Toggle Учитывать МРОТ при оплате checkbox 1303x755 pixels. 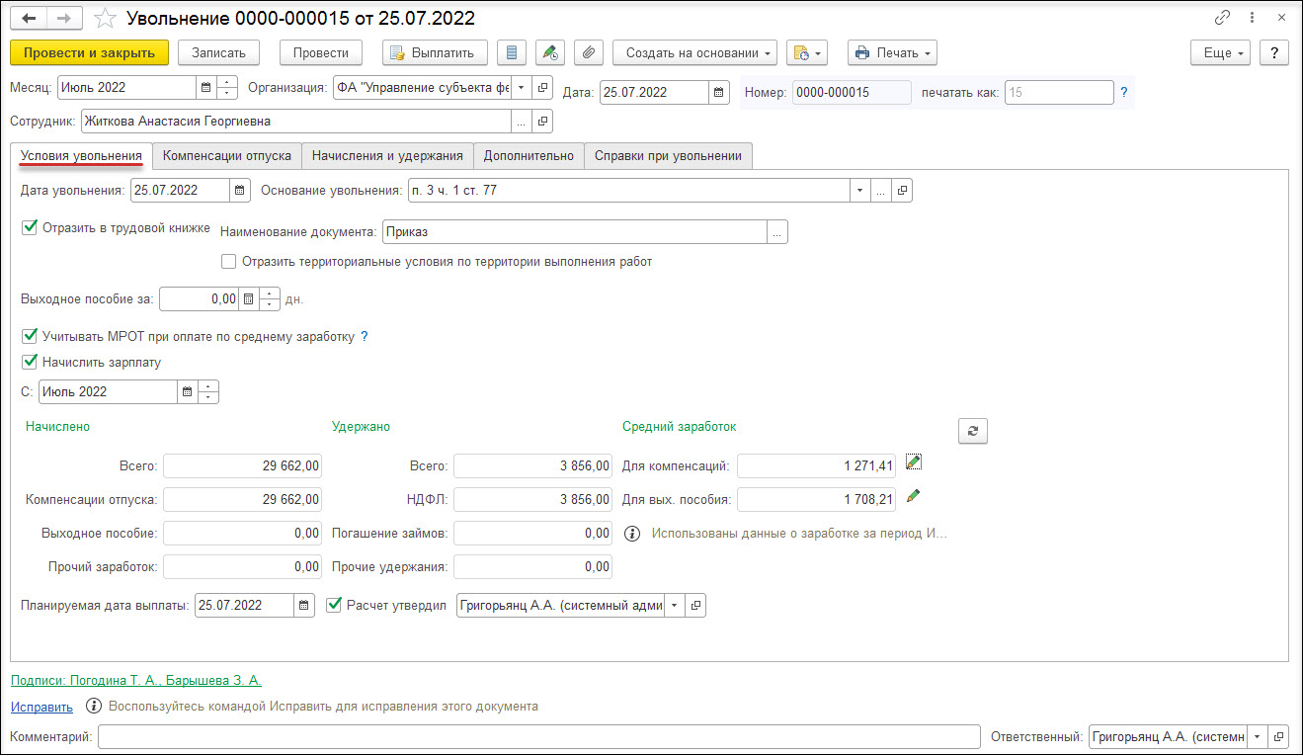click(x=30, y=336)
